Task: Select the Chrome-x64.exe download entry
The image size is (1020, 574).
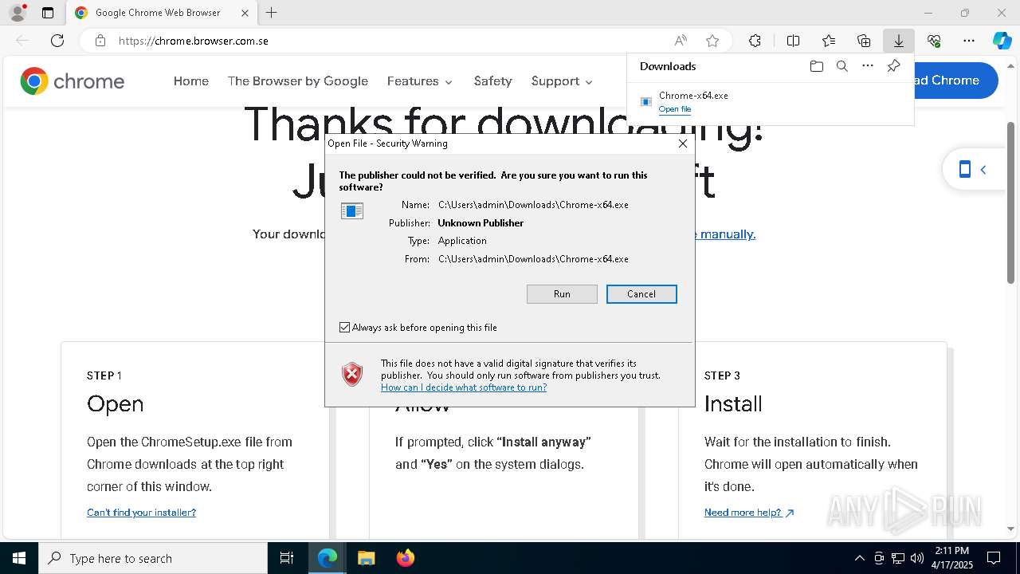Action: (x=771, y=101)
